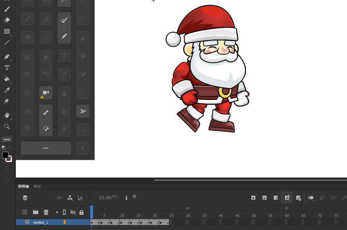Click the horizontal stage scrollbar
Viewport: 347px width, 230px height.
click(x=250, y=180)
